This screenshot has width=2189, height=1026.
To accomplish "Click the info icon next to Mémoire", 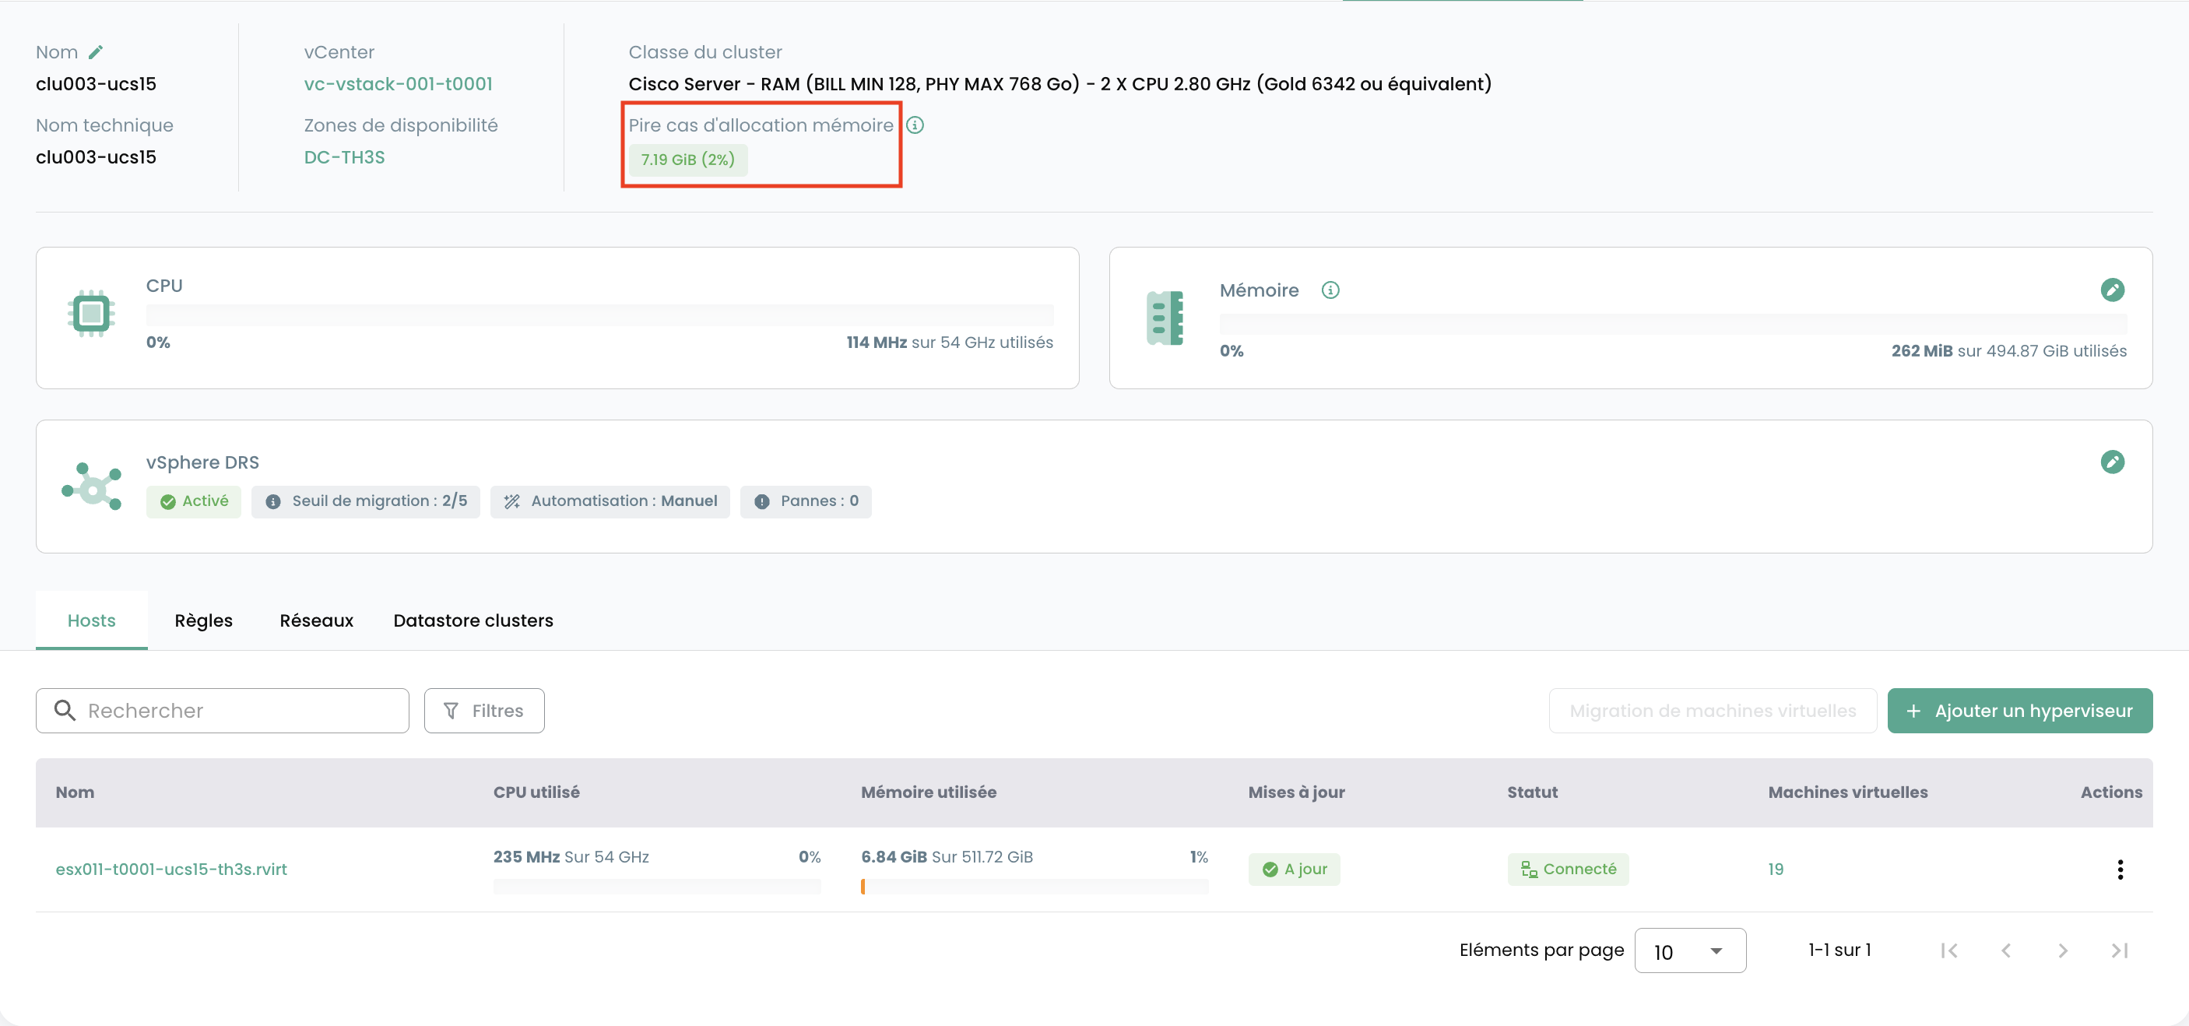I will [1330, 290].
